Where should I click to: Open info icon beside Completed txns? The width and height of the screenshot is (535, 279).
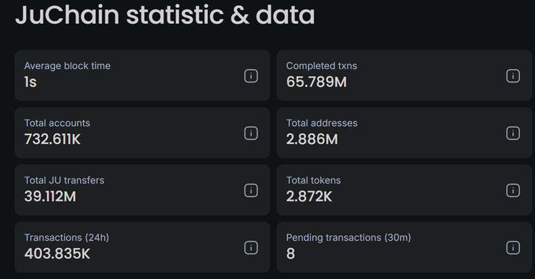tap(512, 76)
